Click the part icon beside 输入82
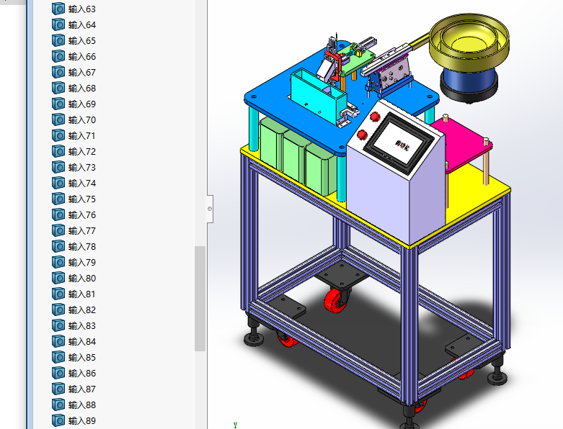 [x=58, y=310]
